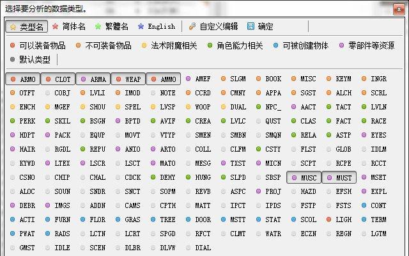Toggle the WEAP type button
This screenshot has height=256, width=409.
(x=128, y=79)
